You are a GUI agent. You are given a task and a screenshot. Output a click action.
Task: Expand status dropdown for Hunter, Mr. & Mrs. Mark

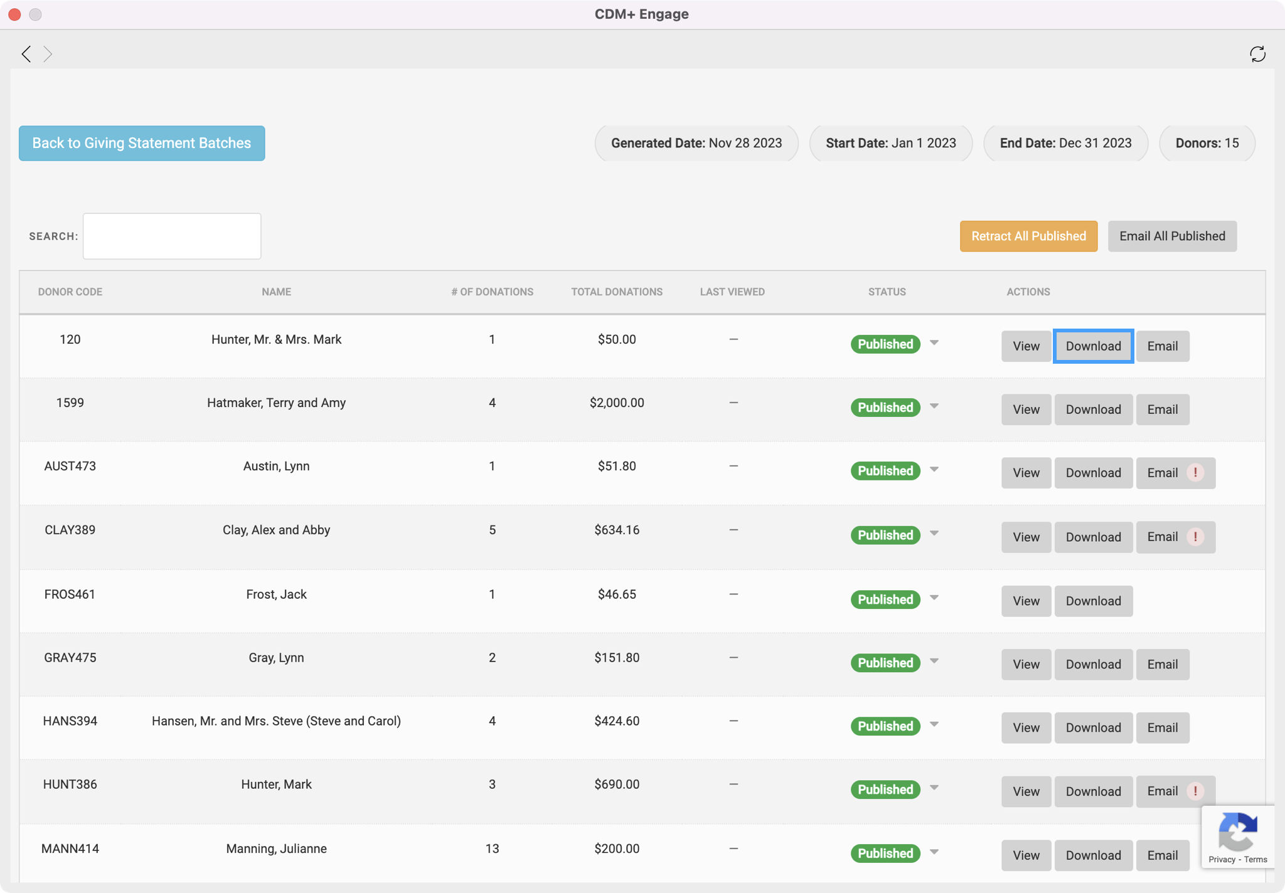[934, 342]
